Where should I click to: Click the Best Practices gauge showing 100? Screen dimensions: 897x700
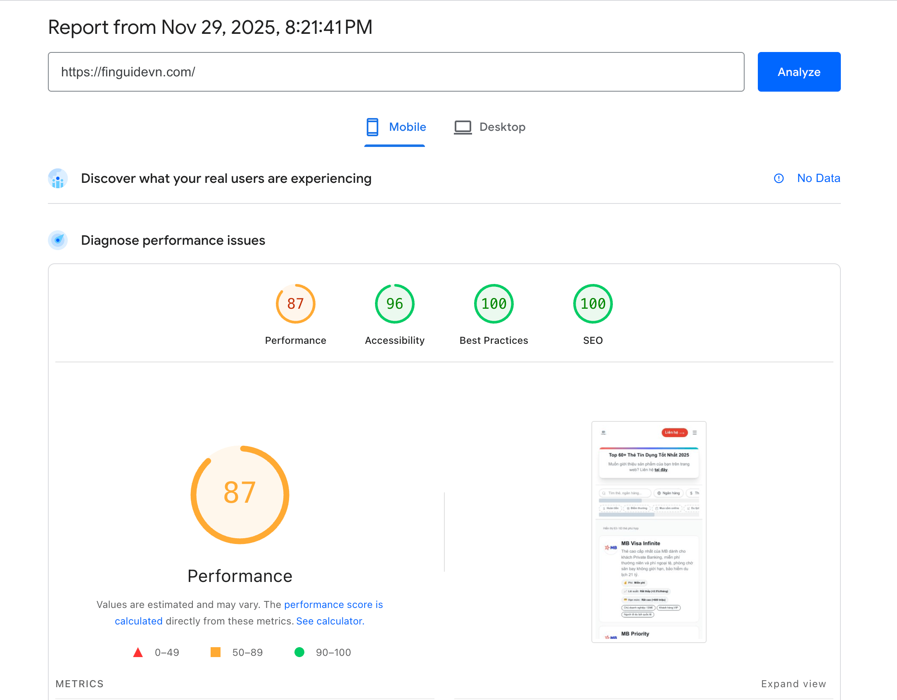494,304
